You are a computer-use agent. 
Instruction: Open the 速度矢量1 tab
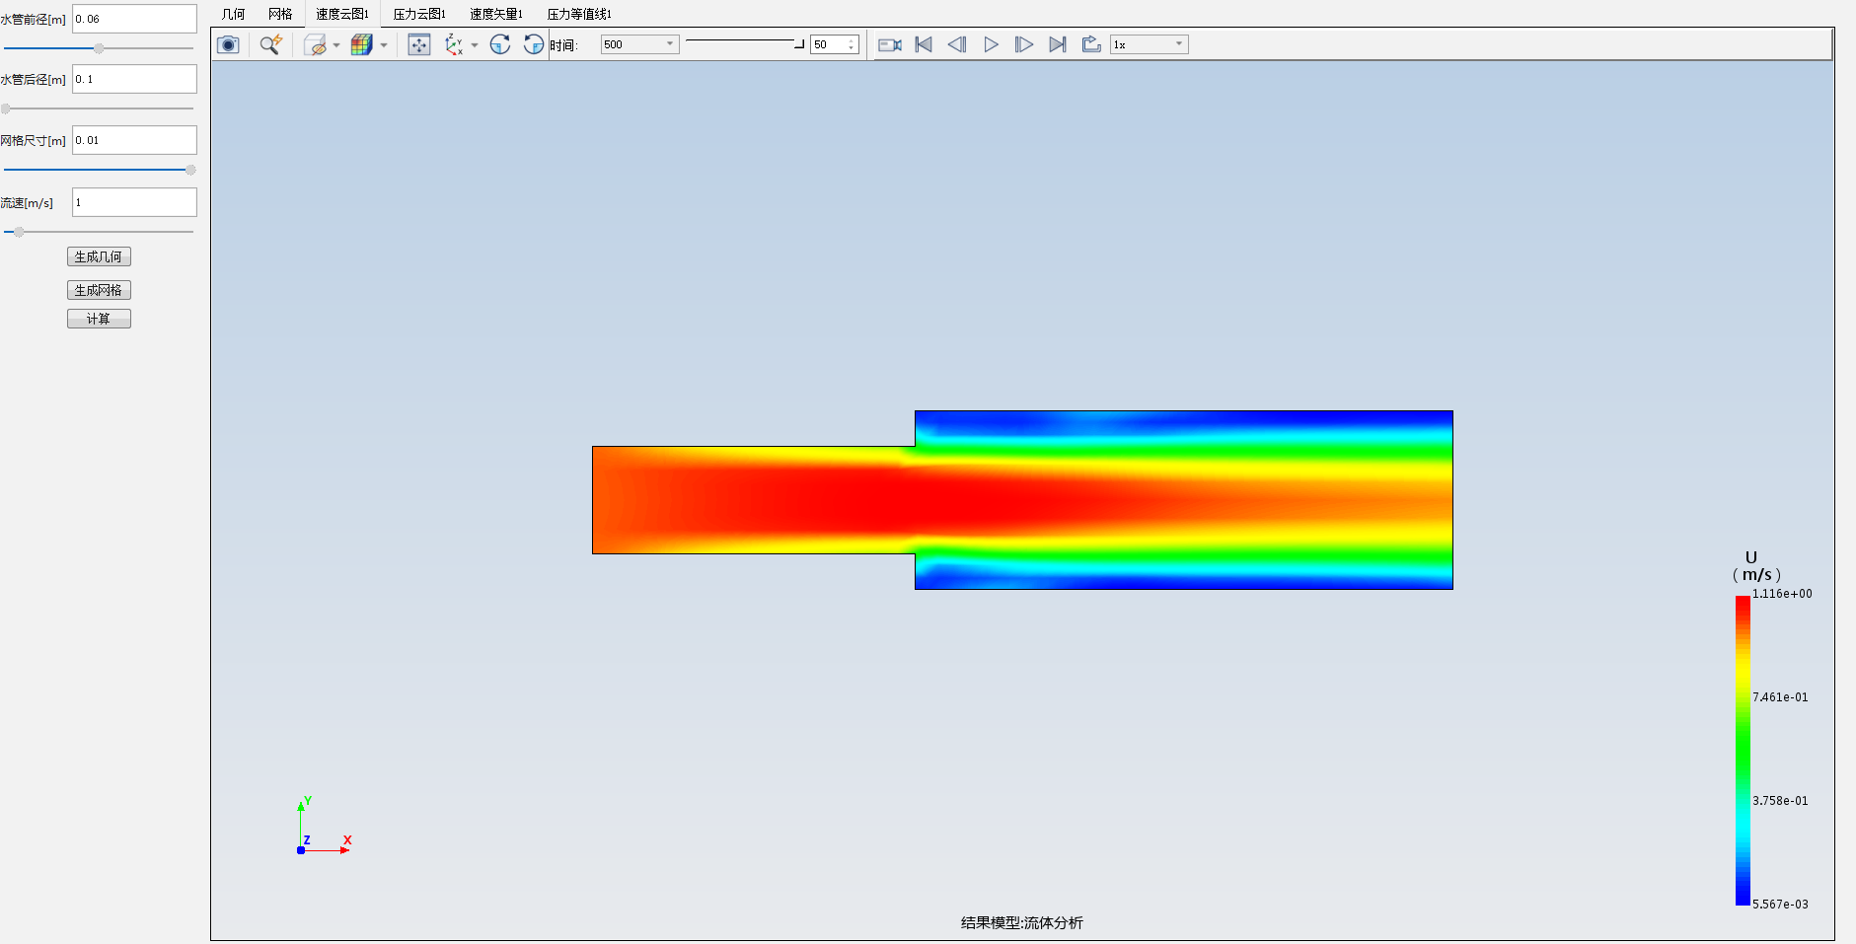(496, 14)
